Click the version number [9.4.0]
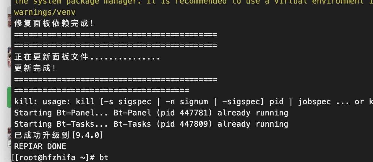The width and height of the screenshot is (373, 162). pos(87,135)
